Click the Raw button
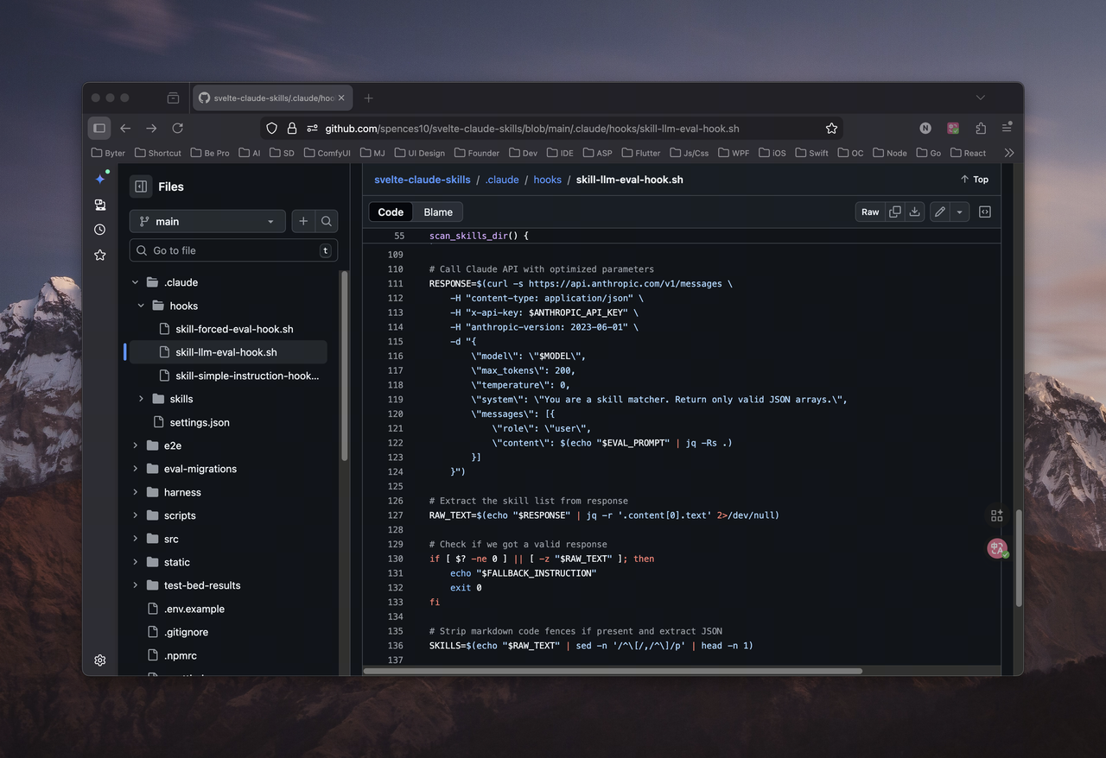Screen dimensions: 1106x758 point(870,212)
